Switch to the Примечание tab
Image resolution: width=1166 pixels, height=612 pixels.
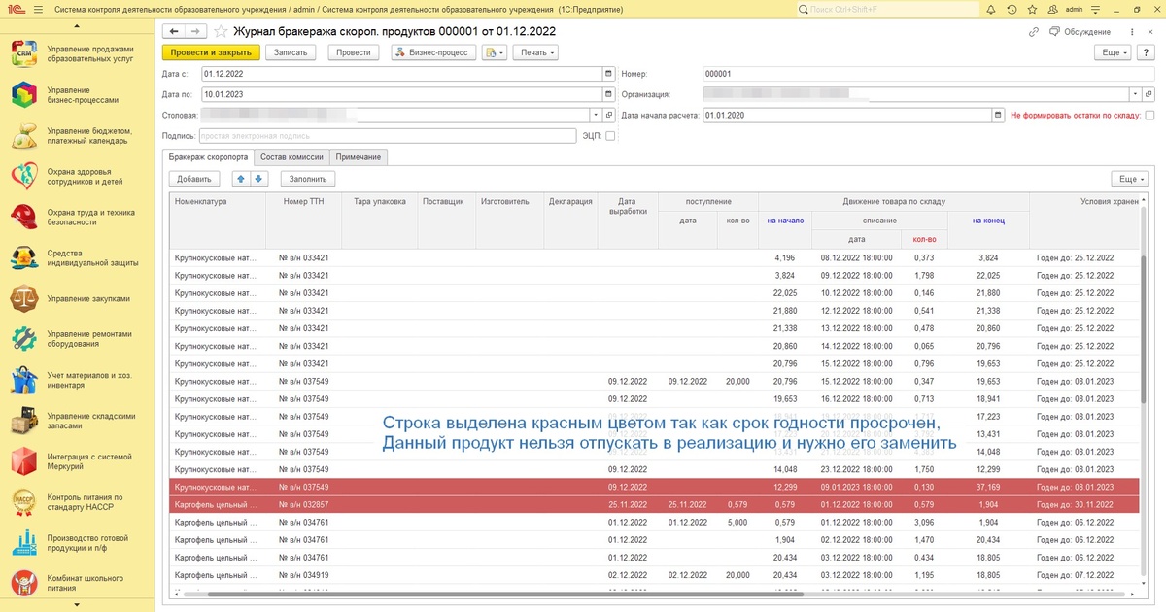359,156
